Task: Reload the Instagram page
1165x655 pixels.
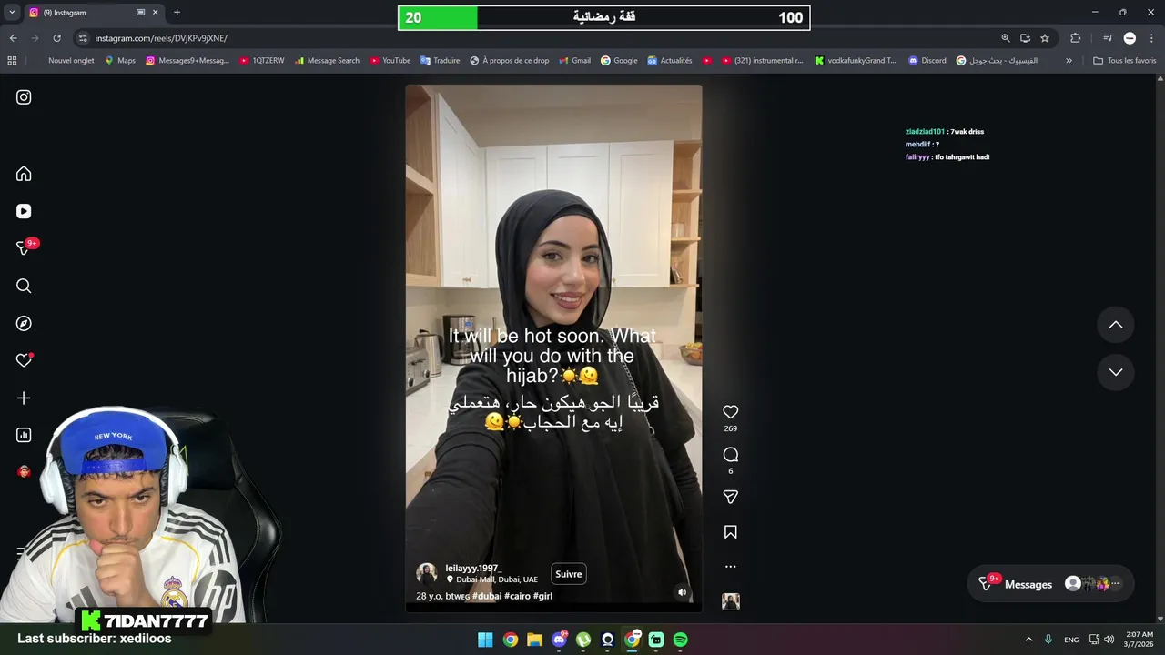Action: coord(56,38)
